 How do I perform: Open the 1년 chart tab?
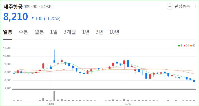[86, 32]
